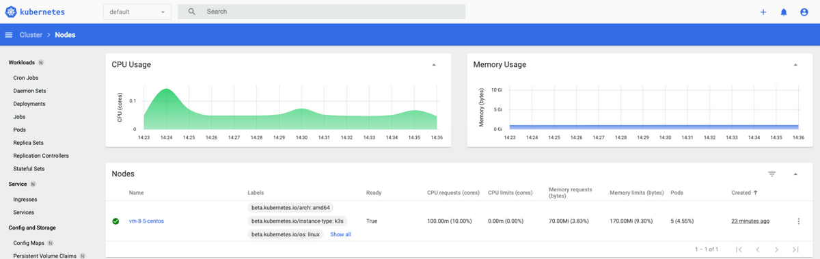Open the hamburger navigation menu
Screen dimensions: 820x259
[9, 35]
